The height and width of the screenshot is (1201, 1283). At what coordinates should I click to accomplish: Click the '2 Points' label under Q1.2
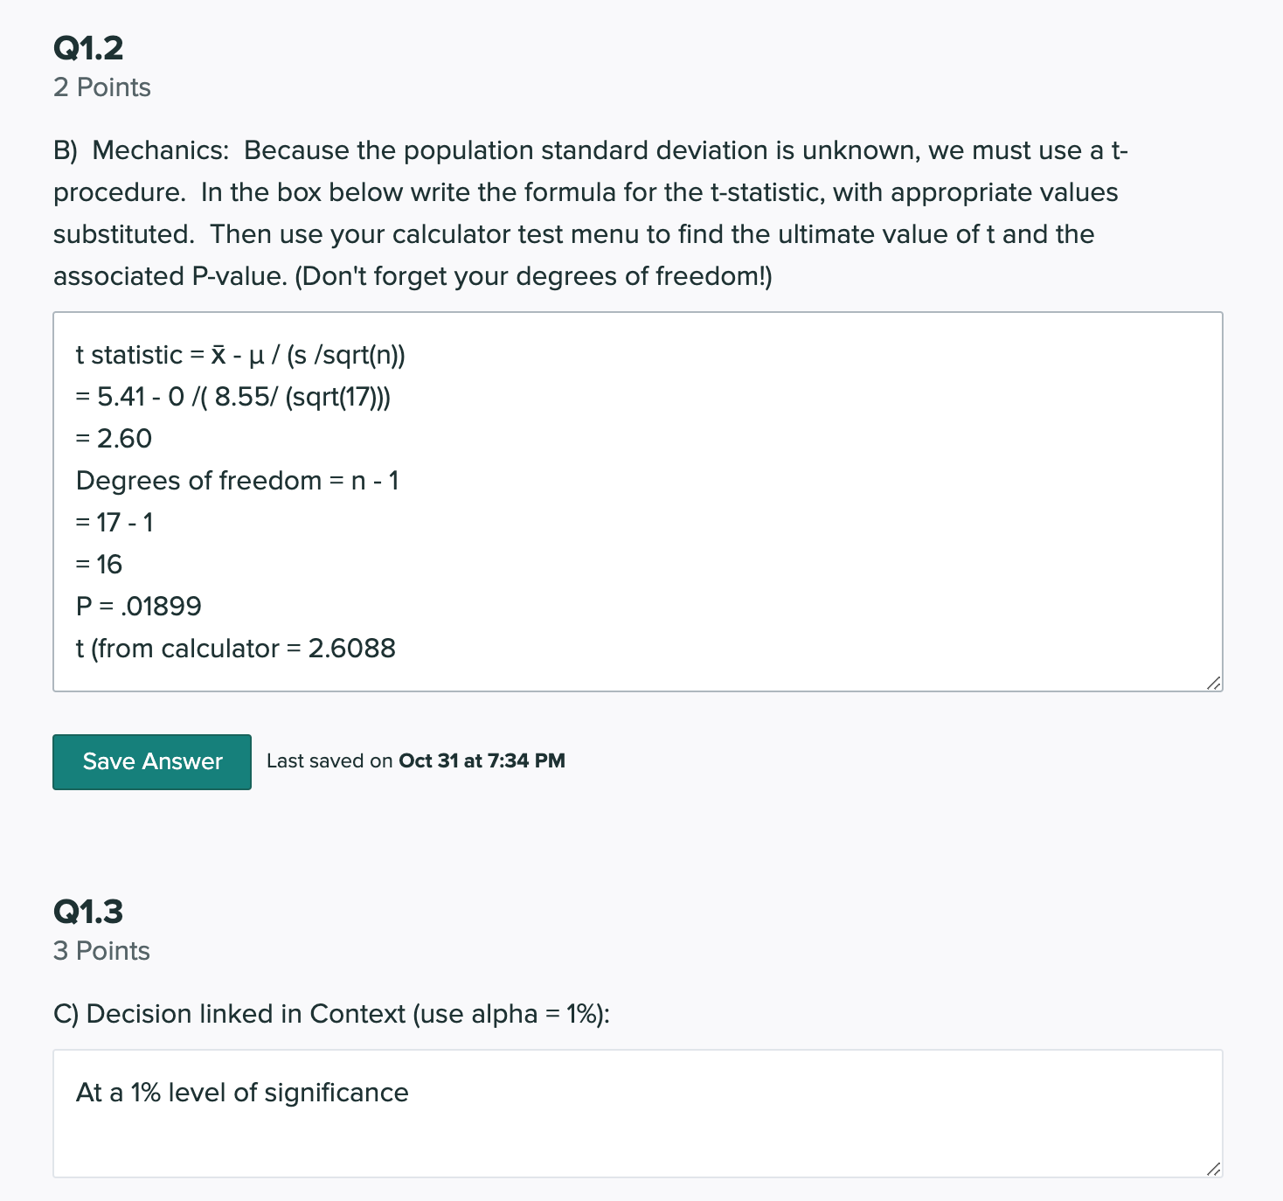[x=101, y=87]
